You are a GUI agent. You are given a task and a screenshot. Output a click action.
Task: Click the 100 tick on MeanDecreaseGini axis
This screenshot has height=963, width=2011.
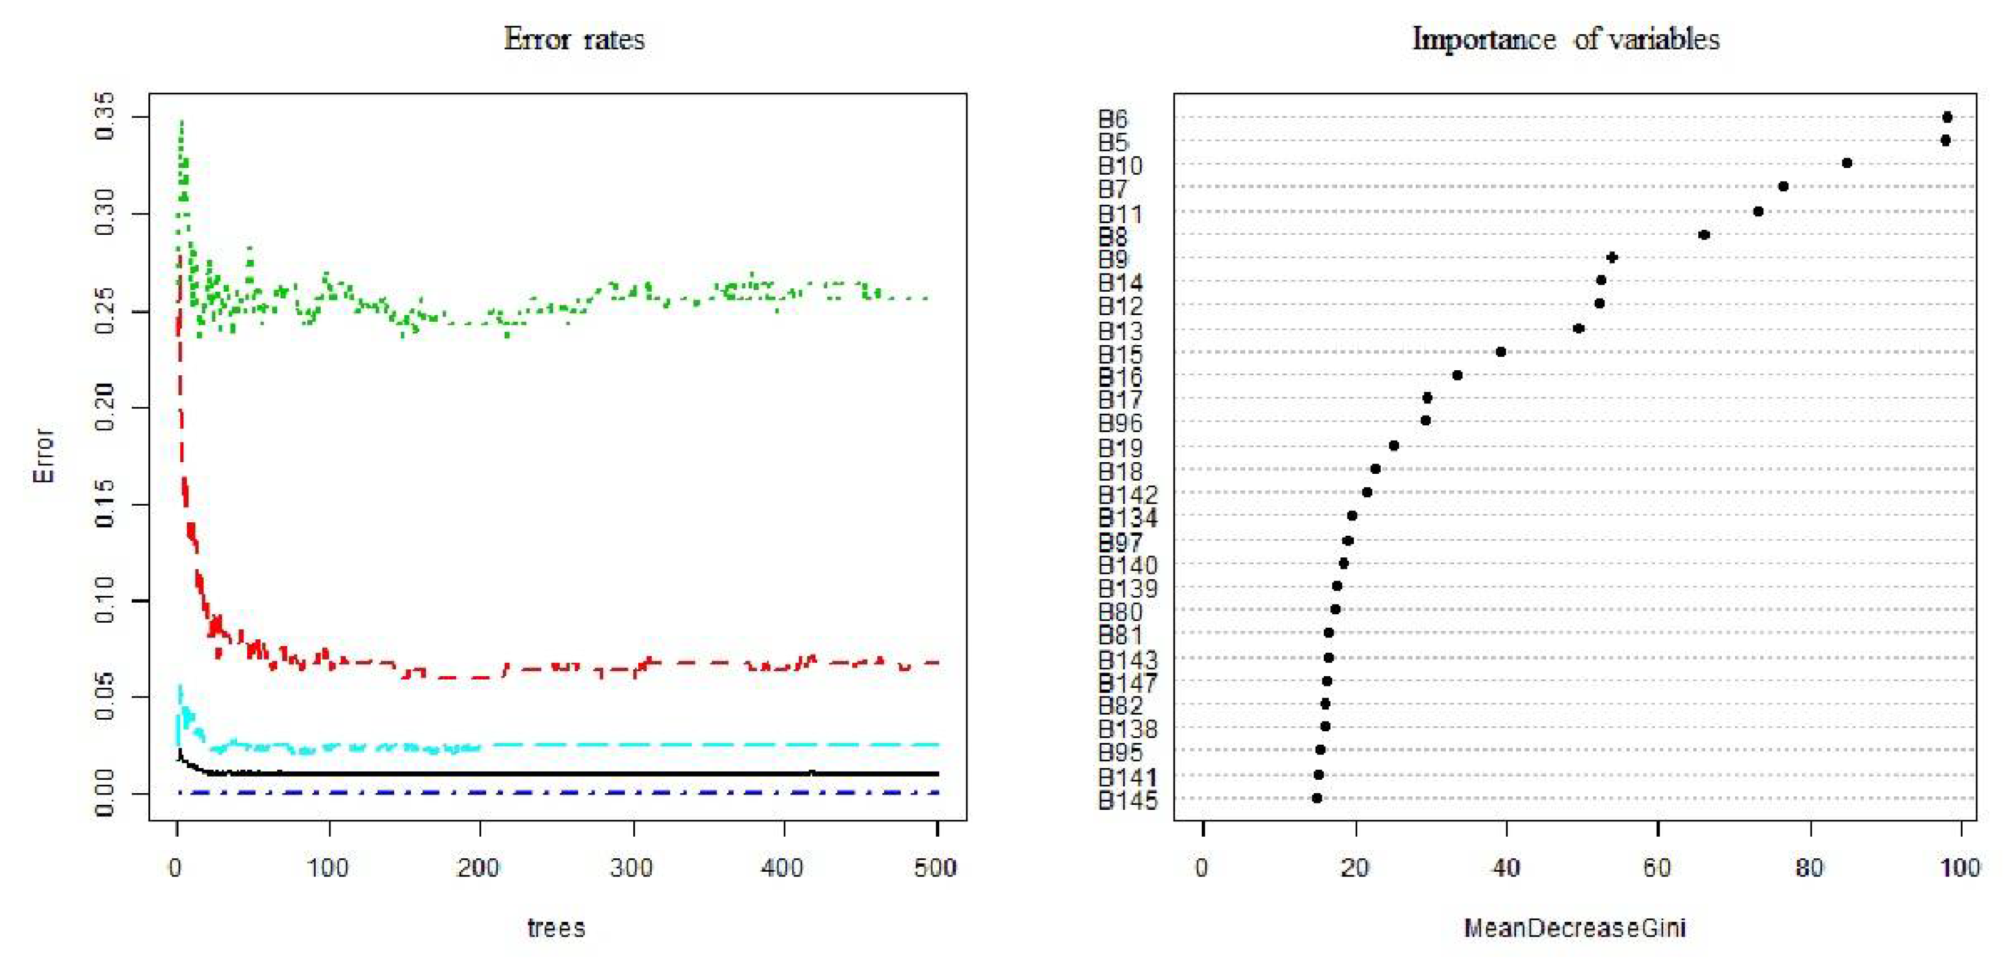[1960, 867]
